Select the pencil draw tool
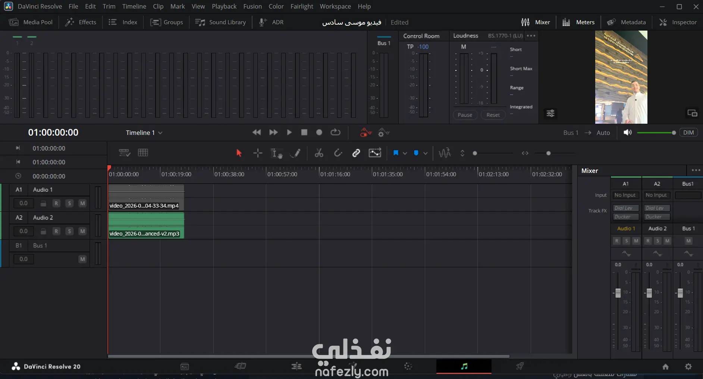Screen dimensions: 703x379 tap(295, 153)
